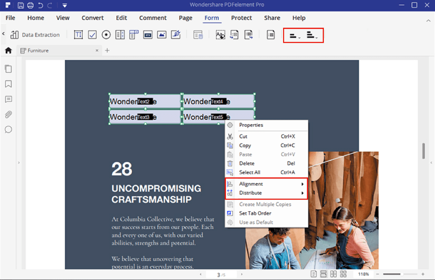Open the Comments panel
The height and width of the screenshot is (280, 435).
(x=8, y=99)
